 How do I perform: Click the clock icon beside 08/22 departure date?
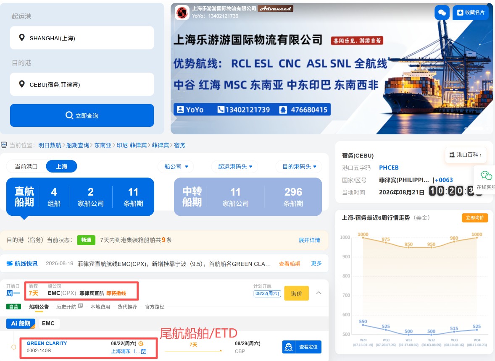141,343
